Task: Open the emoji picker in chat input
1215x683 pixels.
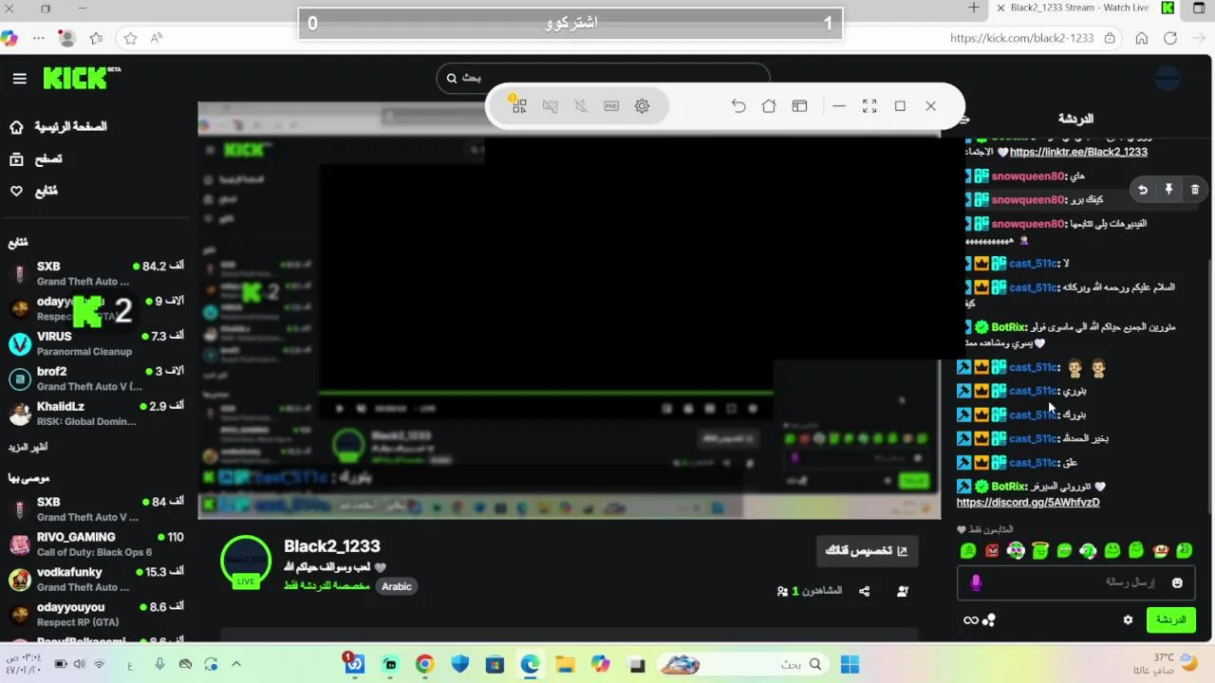Action: pyautogui.click(x=1178, y=582)
